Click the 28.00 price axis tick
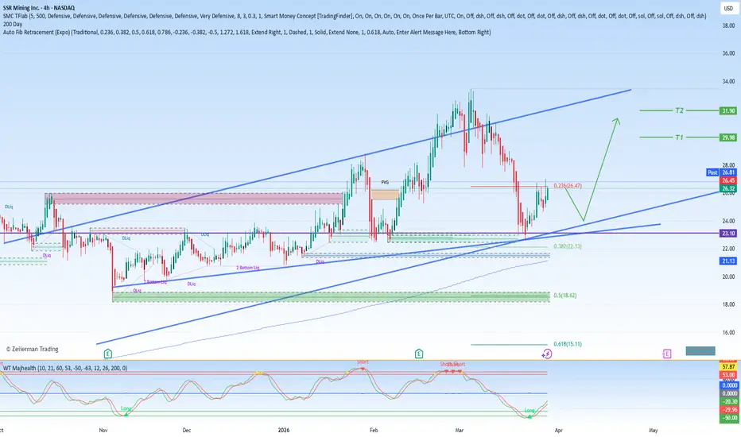Screen dimensions: 741x437 728,165
